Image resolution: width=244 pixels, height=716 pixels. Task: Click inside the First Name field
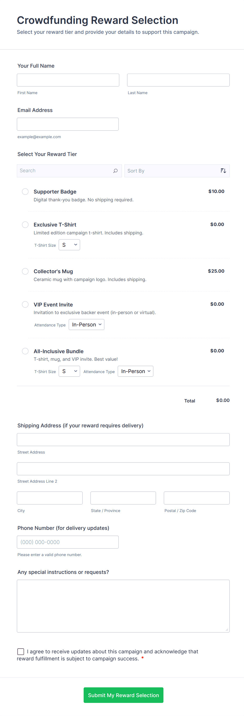(x=68, y=80)
